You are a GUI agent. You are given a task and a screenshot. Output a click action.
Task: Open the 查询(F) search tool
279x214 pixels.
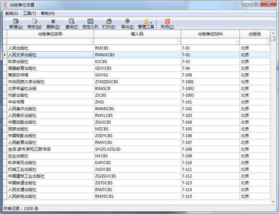coord(72,24)
